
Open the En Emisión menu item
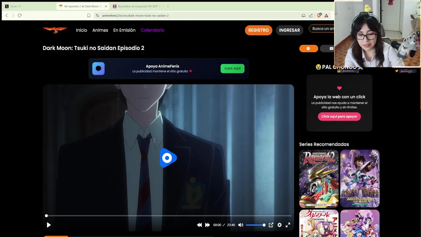(124, 30)
